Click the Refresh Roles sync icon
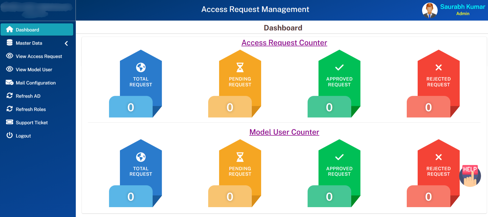 pos(10,109)
